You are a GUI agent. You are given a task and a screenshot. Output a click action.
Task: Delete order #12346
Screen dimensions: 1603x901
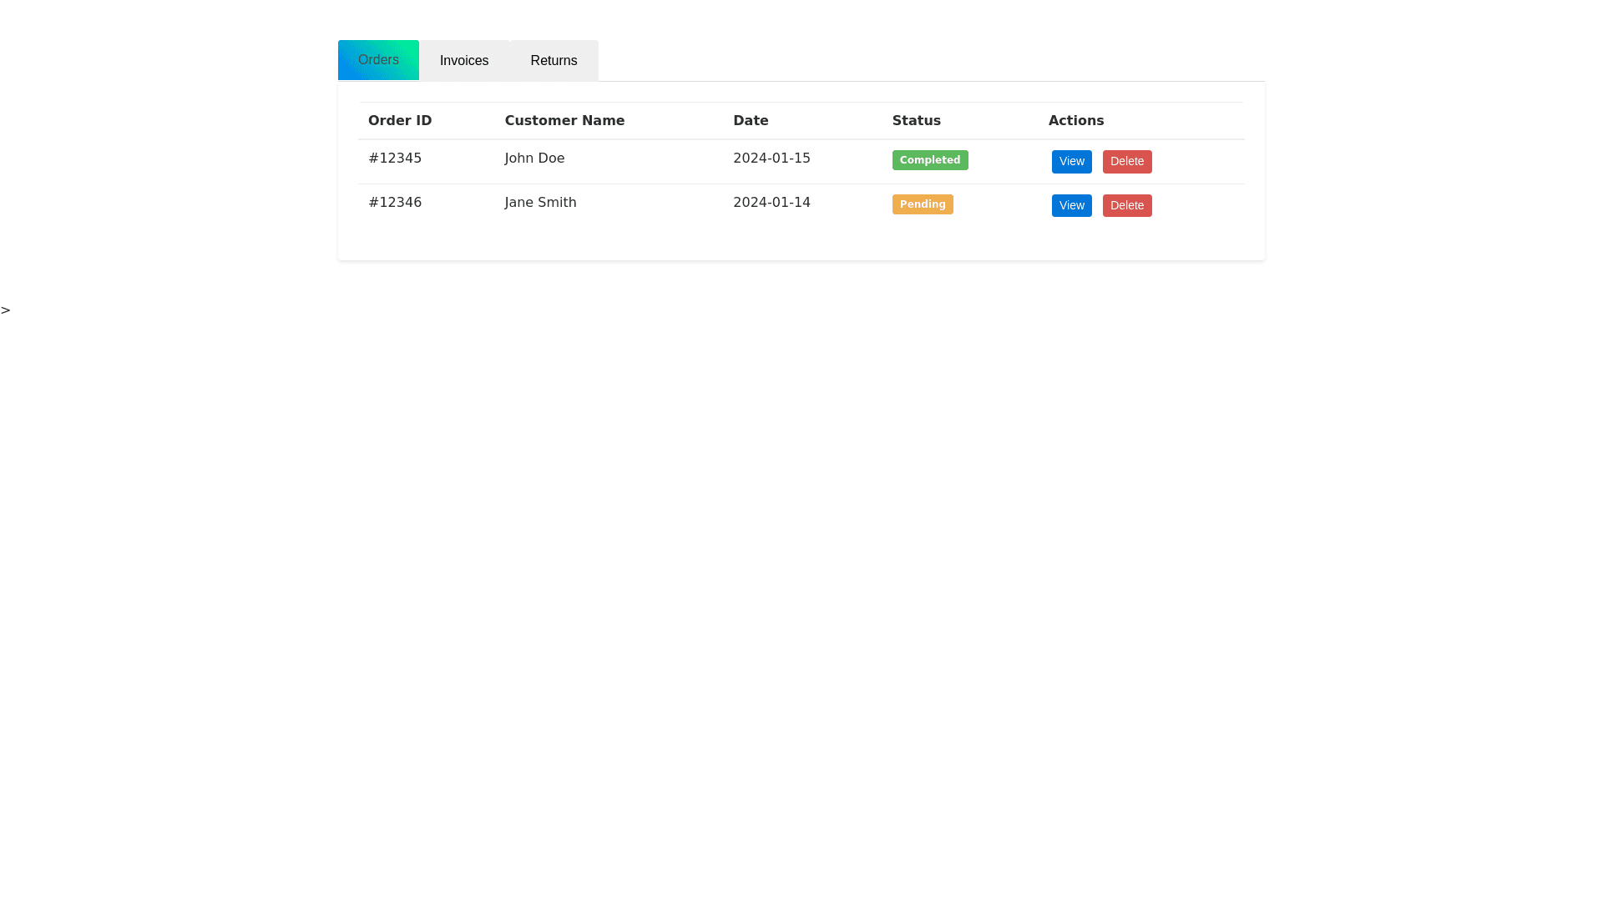coord(1126,206)
